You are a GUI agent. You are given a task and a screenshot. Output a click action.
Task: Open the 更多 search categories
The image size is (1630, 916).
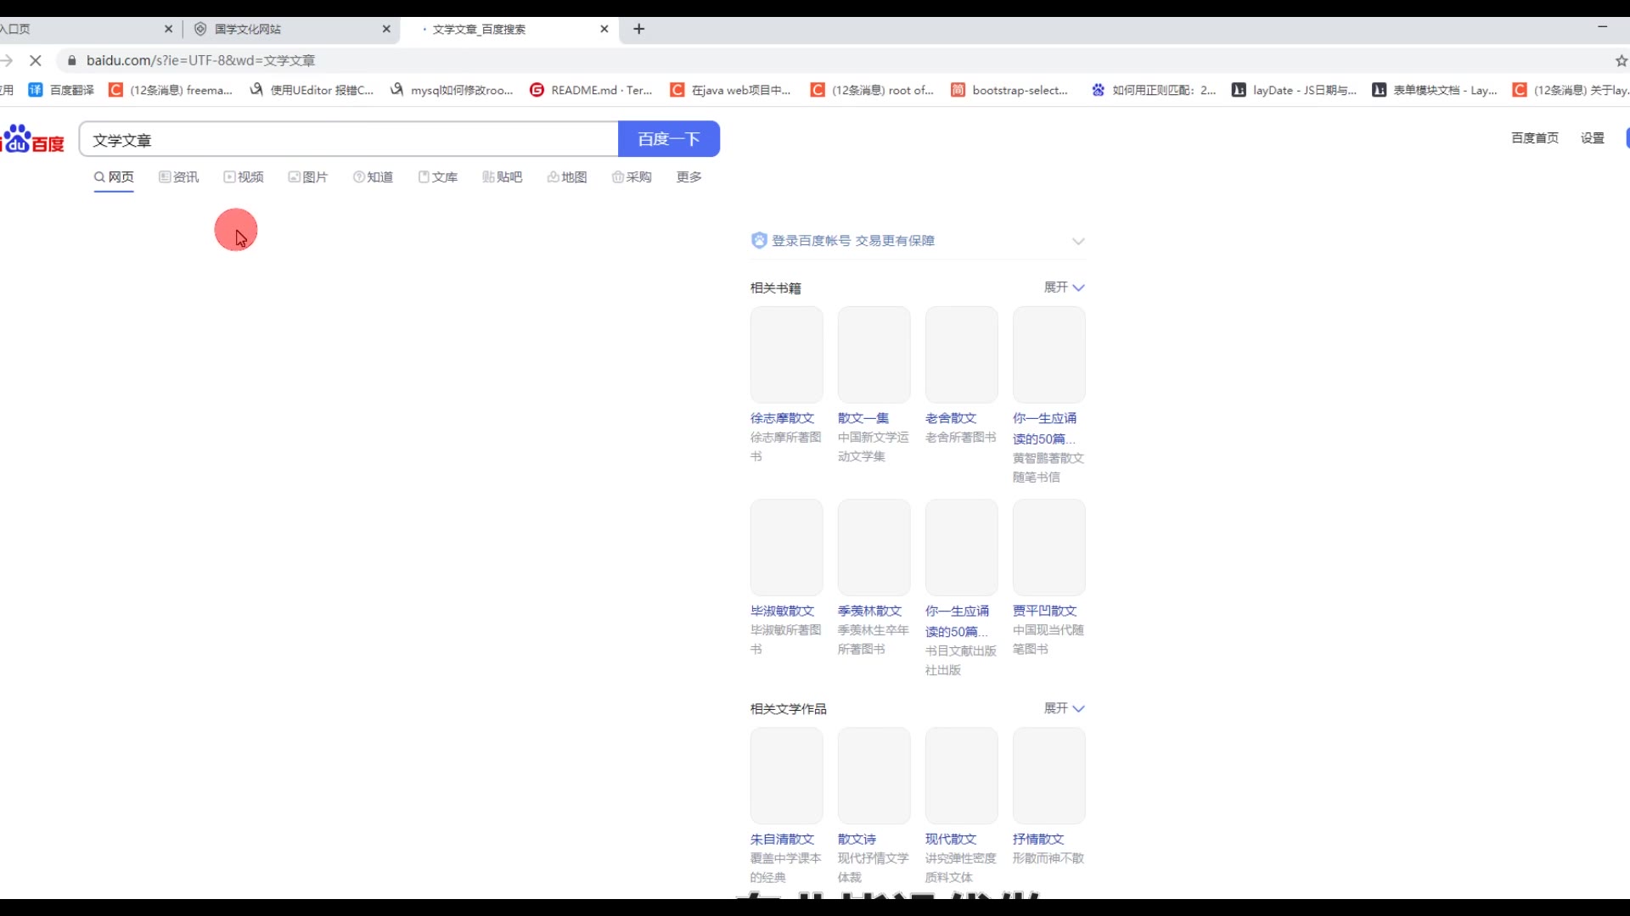(689, 177)
